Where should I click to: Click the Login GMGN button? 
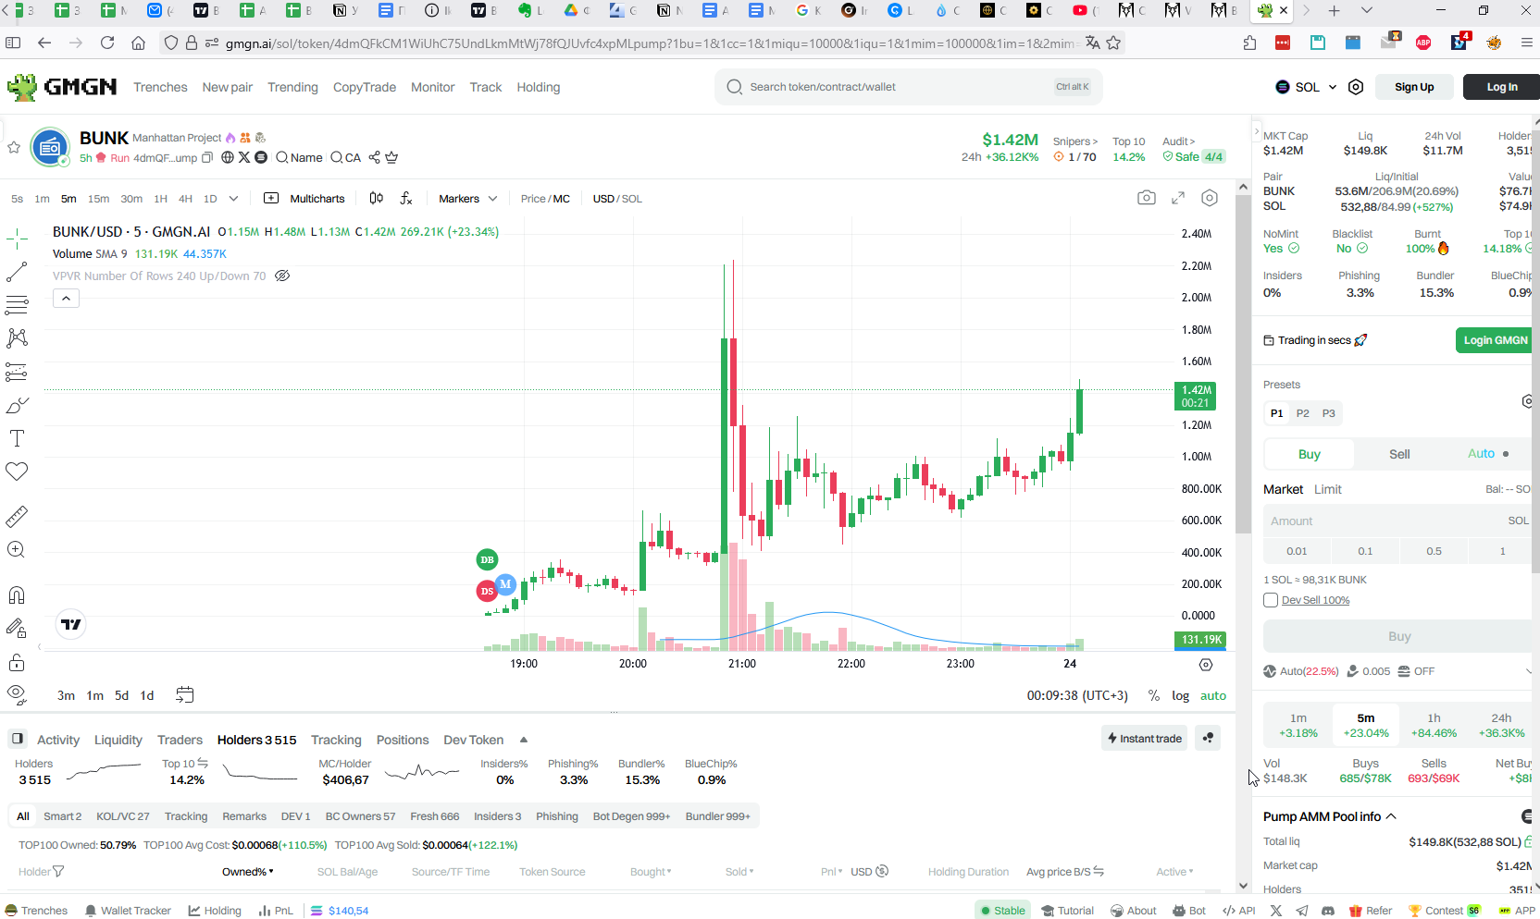[x=1495, y=340]
